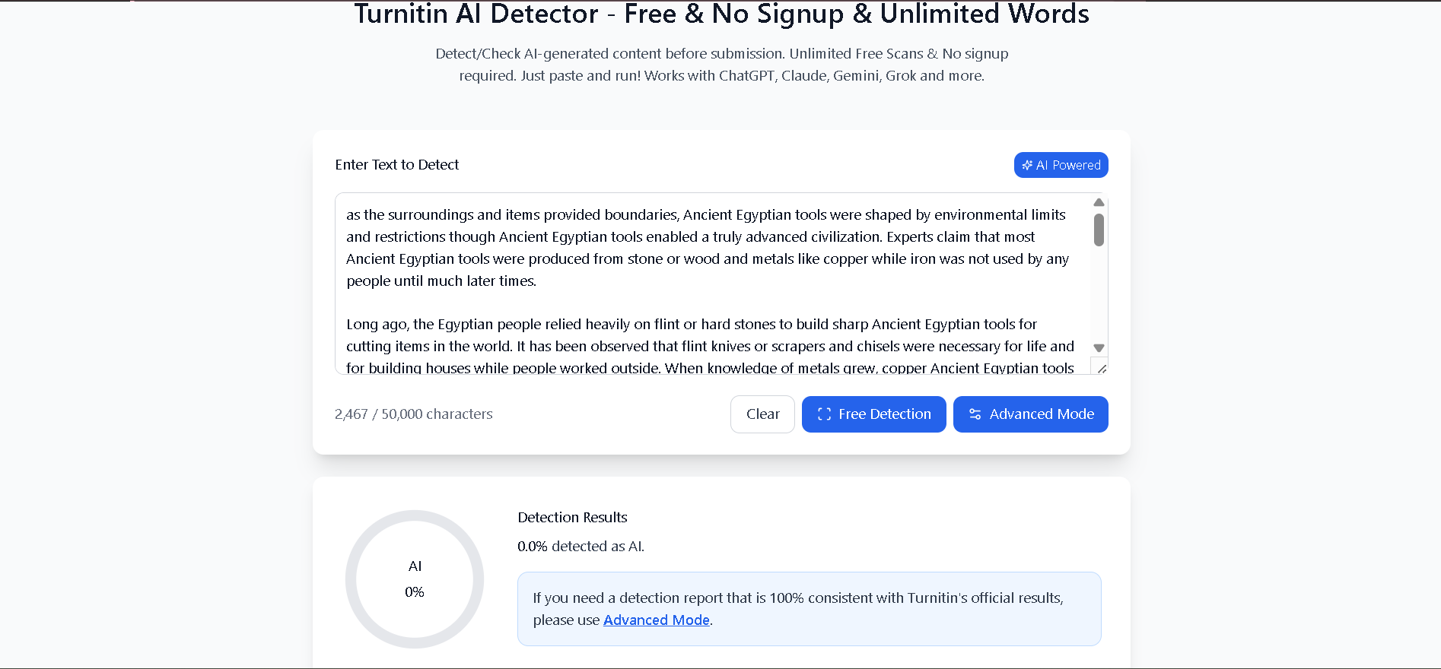Click the 'Turnitin AI Detector' page title

pos(721,14)
